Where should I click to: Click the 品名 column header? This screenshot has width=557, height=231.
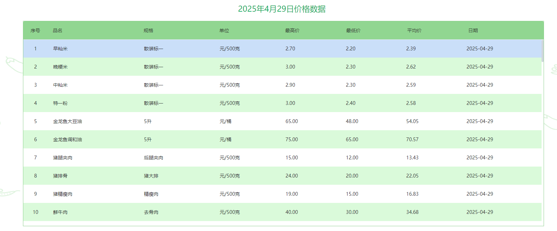[58, 31]
